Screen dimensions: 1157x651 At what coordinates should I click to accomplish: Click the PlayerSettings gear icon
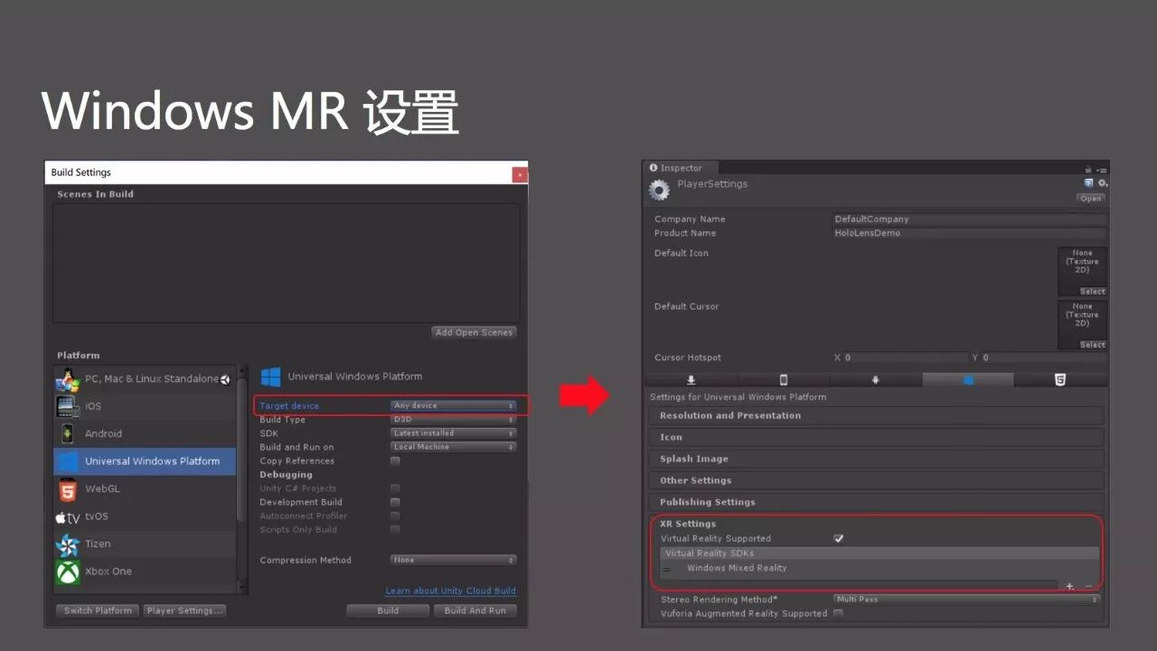click(661, 190)
